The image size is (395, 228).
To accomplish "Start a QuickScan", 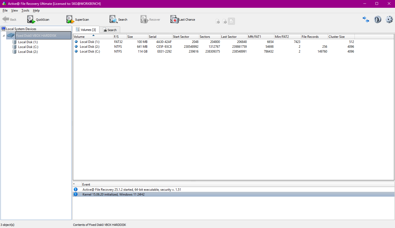I will point(38,20).
